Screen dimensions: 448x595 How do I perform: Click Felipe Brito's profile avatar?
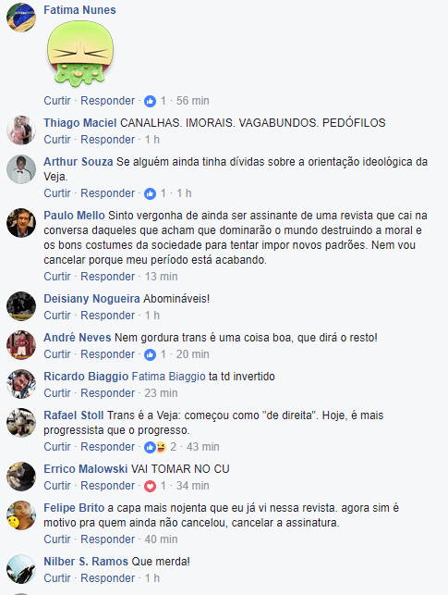(x=21, y=515)
